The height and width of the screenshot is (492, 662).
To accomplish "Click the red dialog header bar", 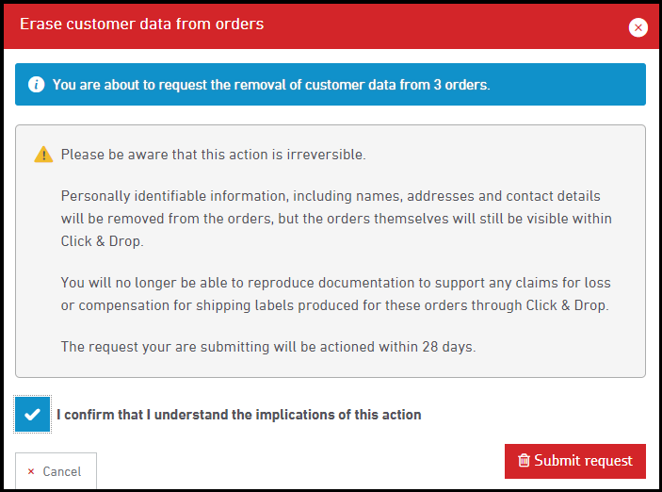I will 331,26.
